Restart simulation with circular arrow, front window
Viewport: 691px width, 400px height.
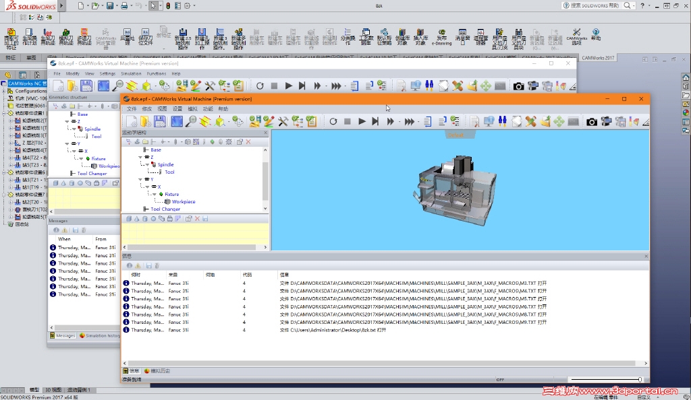(333, 121)
